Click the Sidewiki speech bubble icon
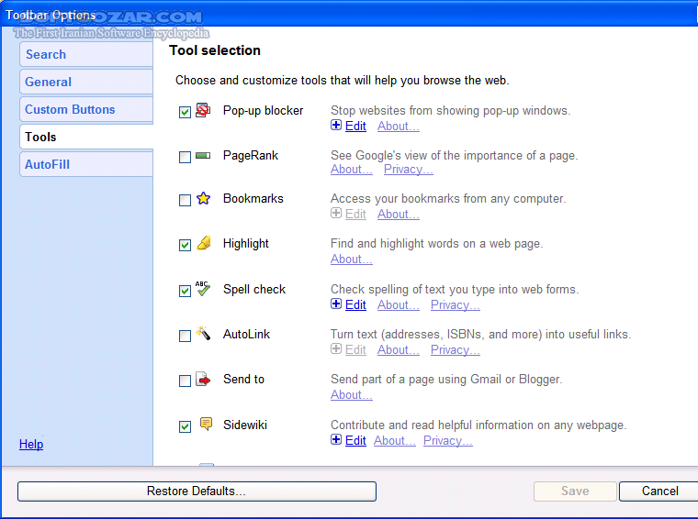The height and width of the screenshot is (519, 698). tap(206, 424)
